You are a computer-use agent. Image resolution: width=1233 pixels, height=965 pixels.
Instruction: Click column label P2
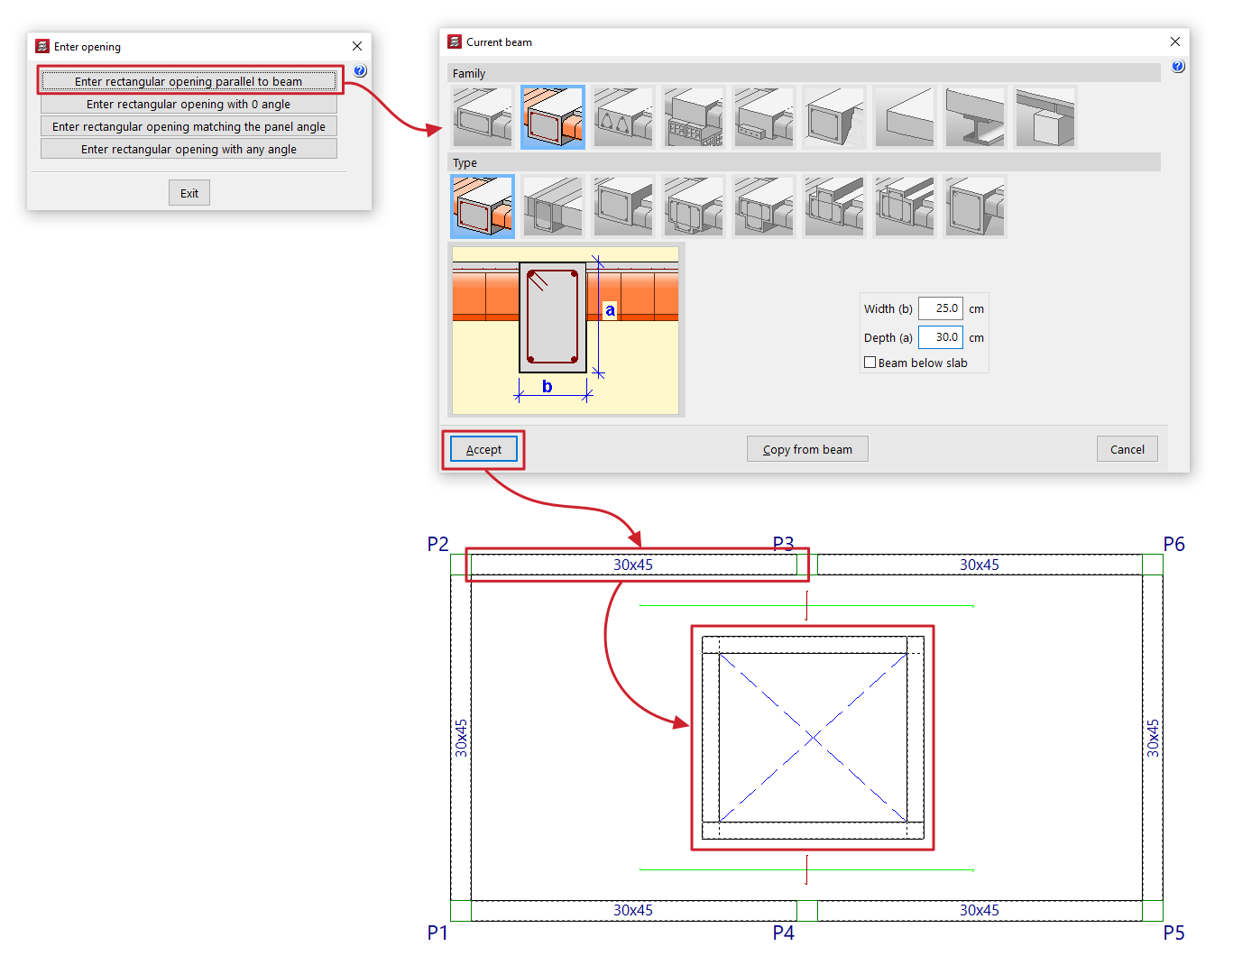[x=437, y=544]
